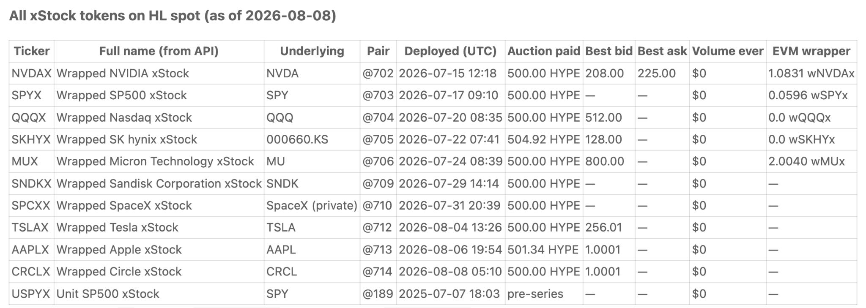The image size is (866, 308).
Task: Click the 501.34 HYPE auction cell
Action: [544, 250]
